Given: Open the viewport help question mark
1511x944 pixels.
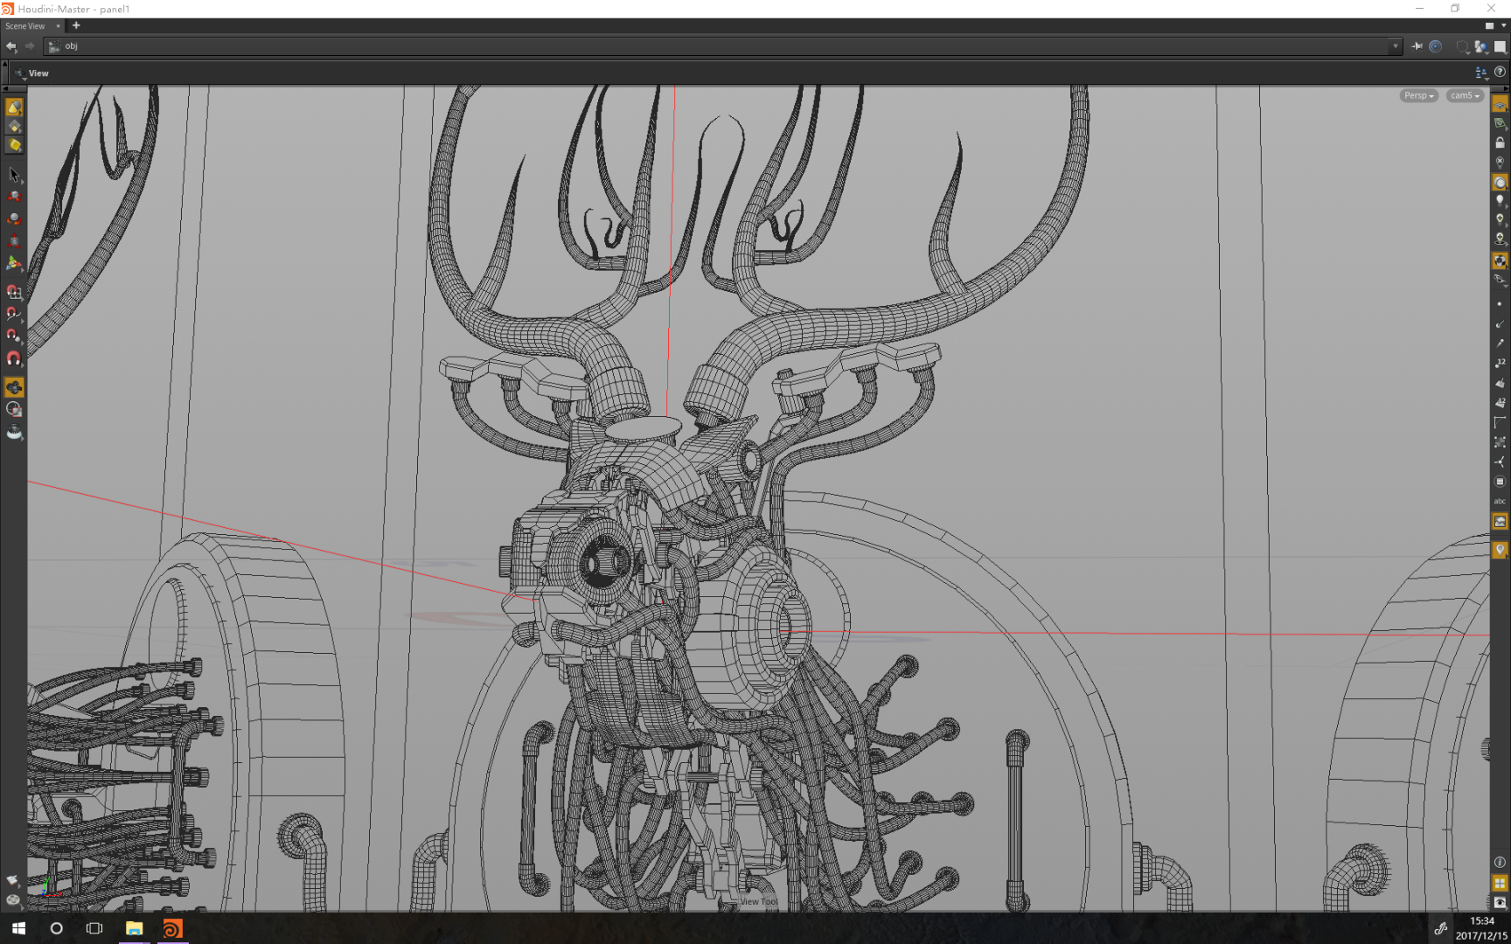Looking at the screenshot, I should pos(1500,73).
